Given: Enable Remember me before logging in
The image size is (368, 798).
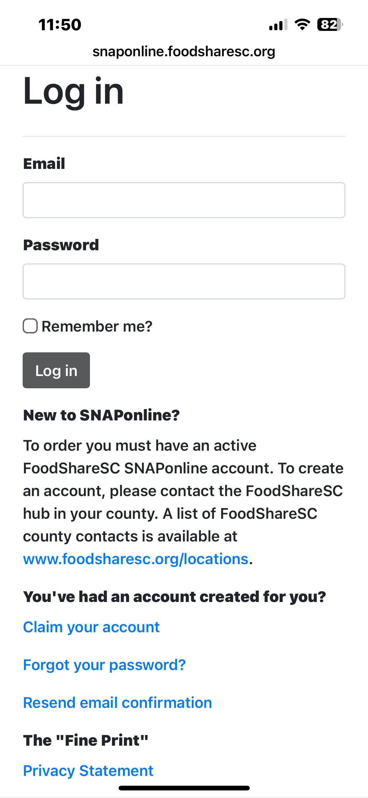Looking at the screenshot, I should point(30,327).
